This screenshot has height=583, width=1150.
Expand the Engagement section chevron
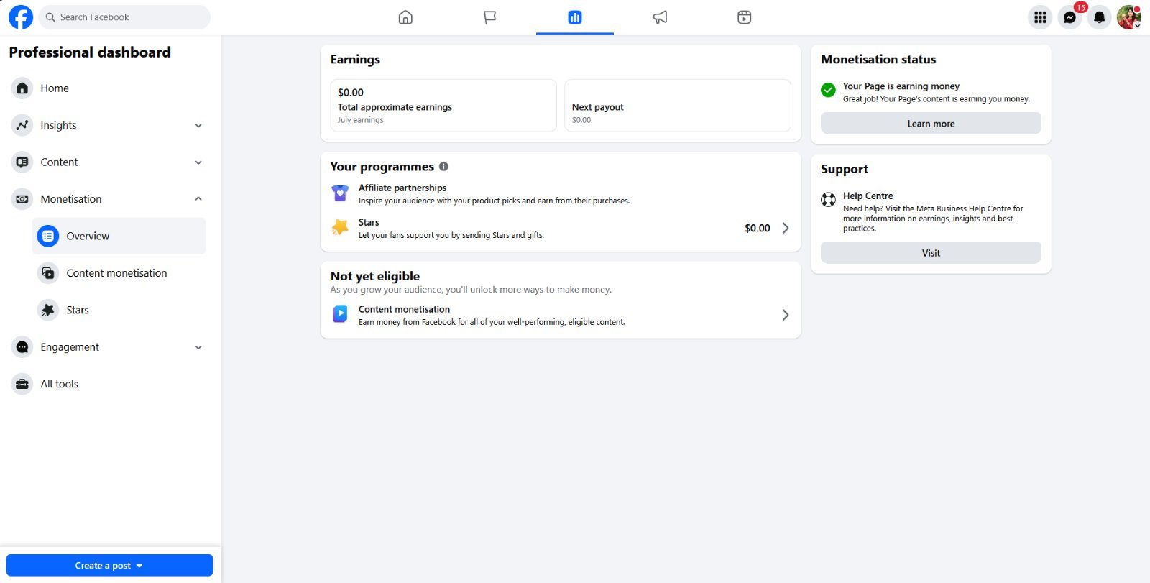point(198,347)
